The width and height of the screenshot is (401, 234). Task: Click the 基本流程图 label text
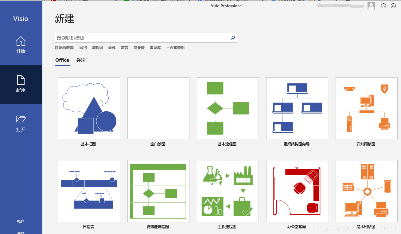coord(227,144)
